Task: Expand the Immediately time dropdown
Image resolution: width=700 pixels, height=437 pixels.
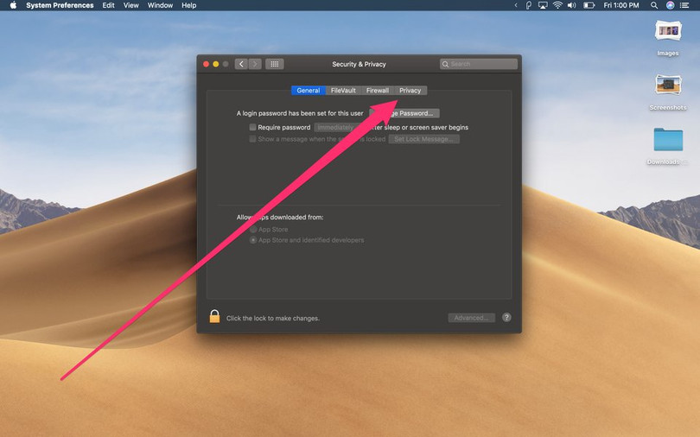Action: coord(334,127)
